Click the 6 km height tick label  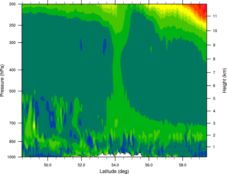214,86
